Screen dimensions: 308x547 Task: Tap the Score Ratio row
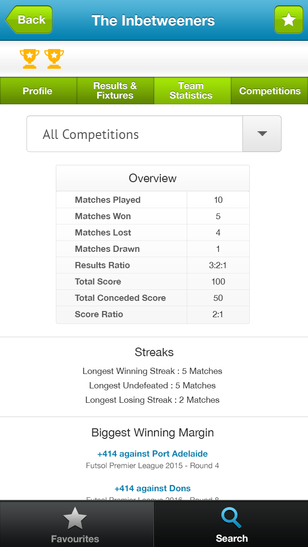click(x=153, y=314)
